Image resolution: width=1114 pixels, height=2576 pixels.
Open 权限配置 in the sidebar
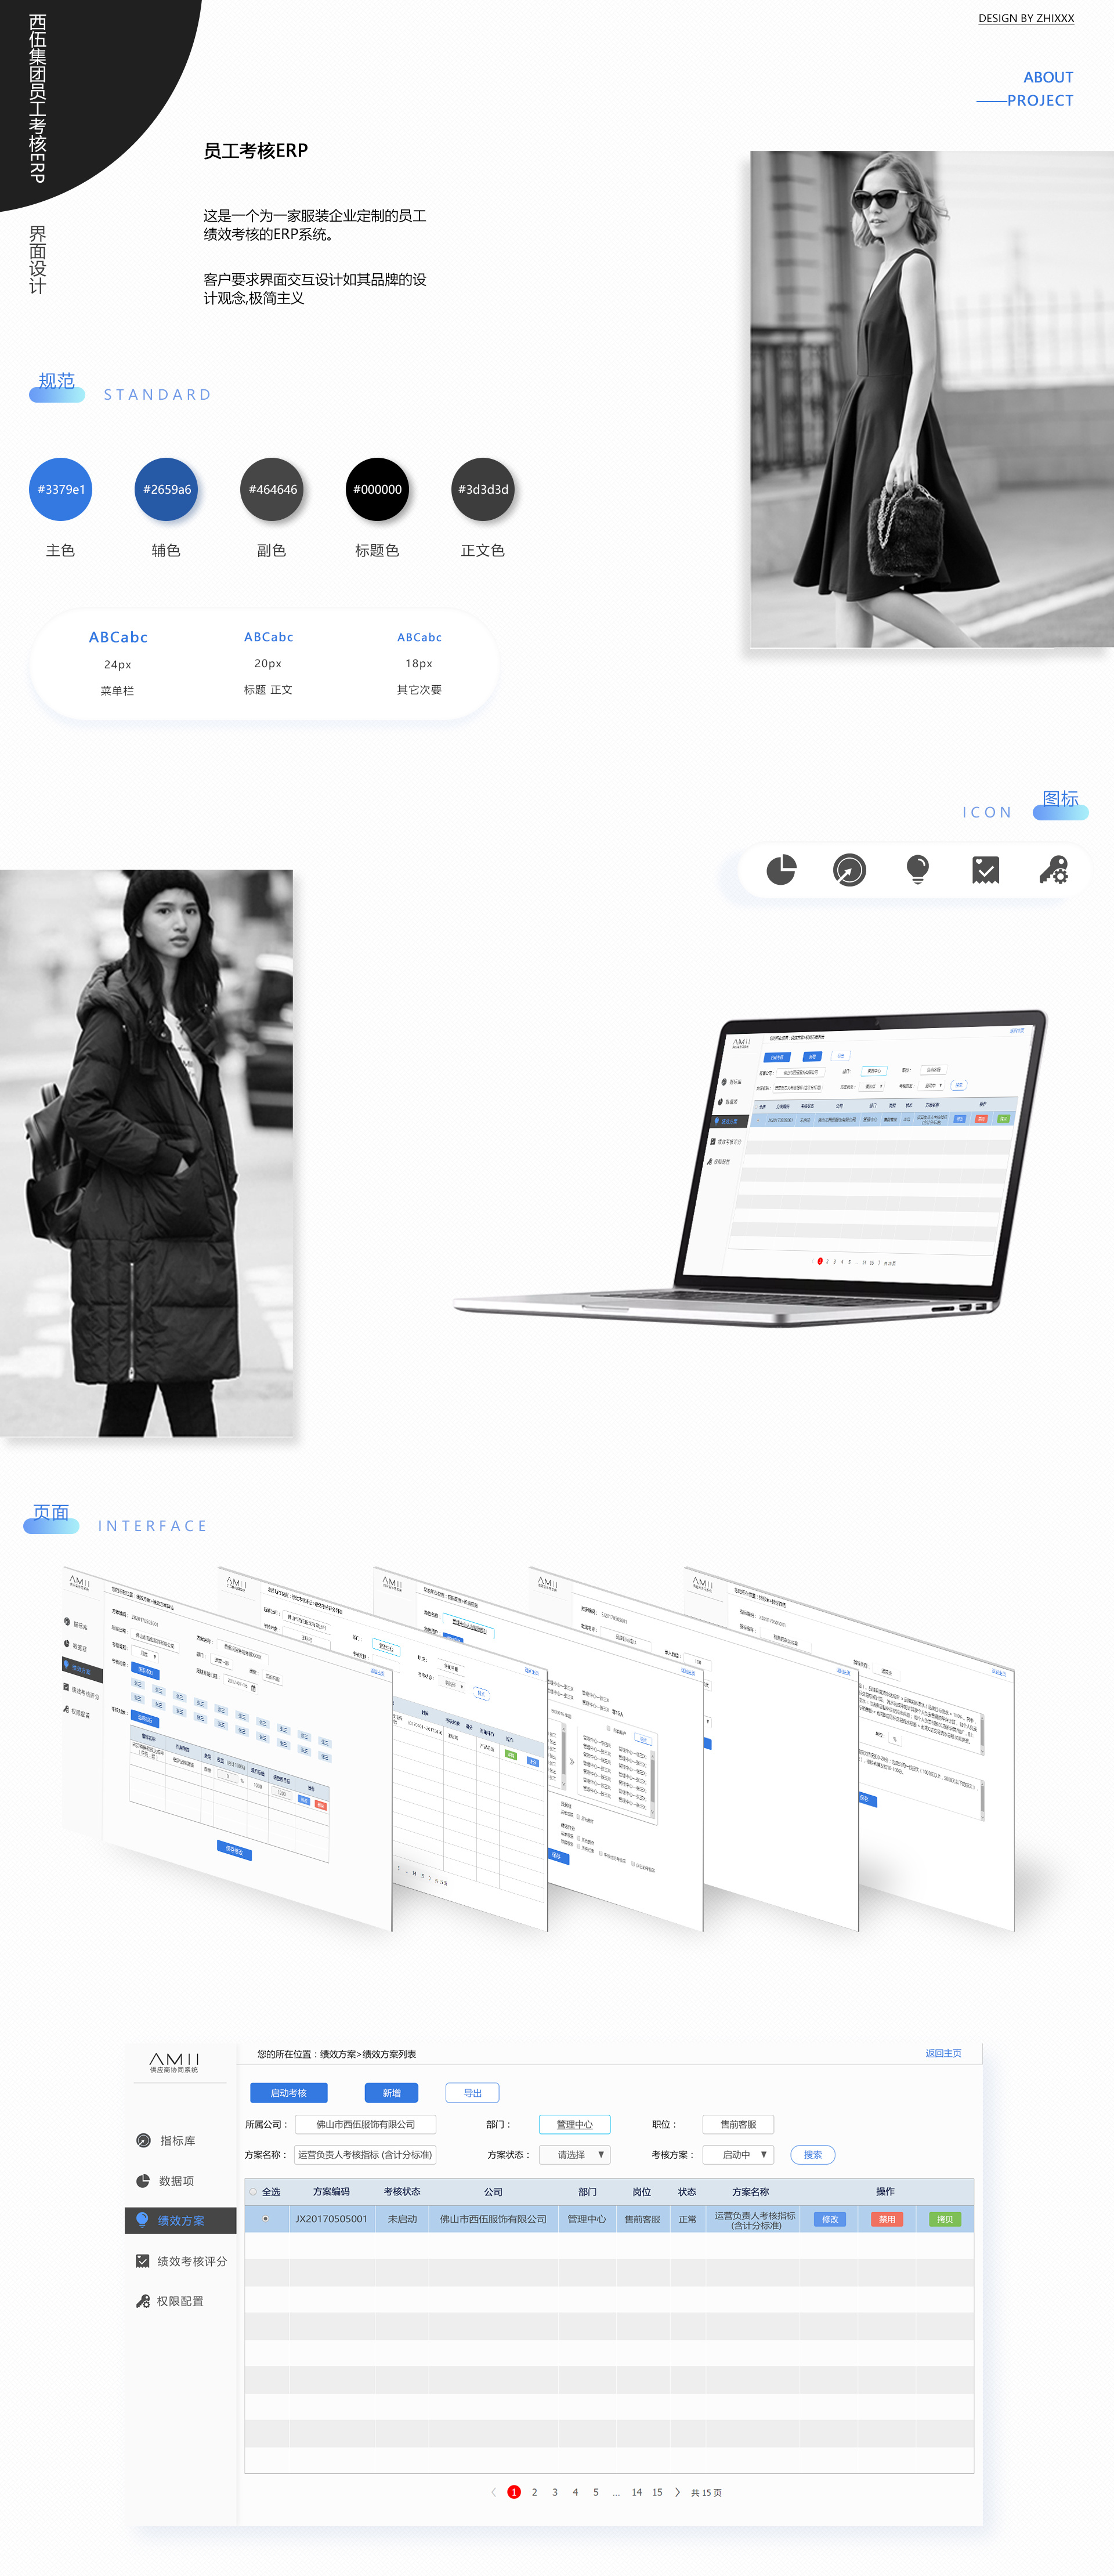(179, 2301)
